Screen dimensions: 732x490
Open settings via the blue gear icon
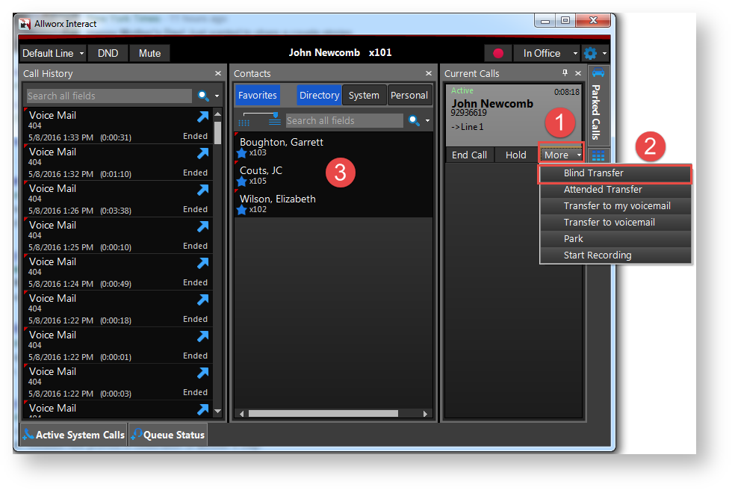click(591, 53)
